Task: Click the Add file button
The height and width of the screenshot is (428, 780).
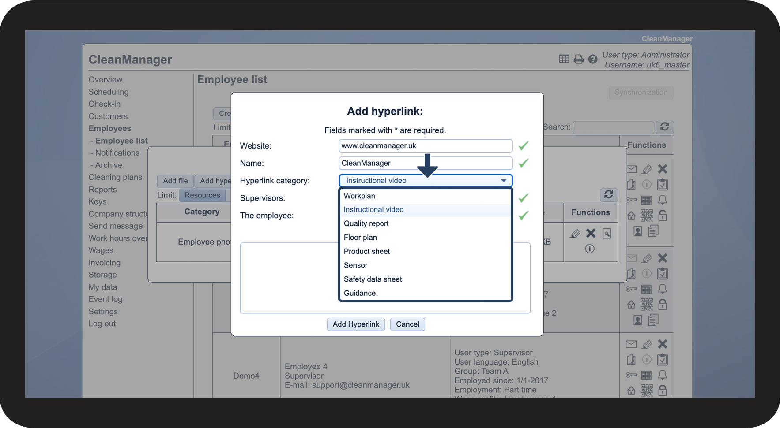Action: pos(175,181)
